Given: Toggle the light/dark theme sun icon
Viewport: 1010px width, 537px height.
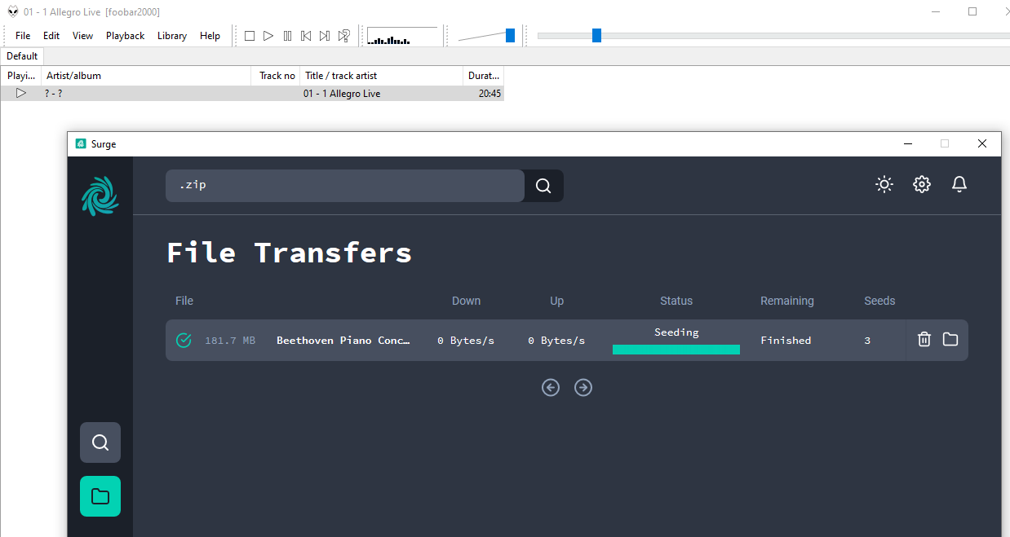Looking at the screenshot, I should [884, 184].
